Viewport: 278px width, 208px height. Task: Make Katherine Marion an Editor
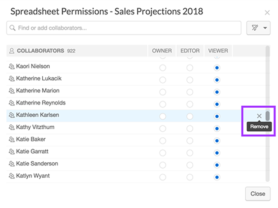(190, 92)
